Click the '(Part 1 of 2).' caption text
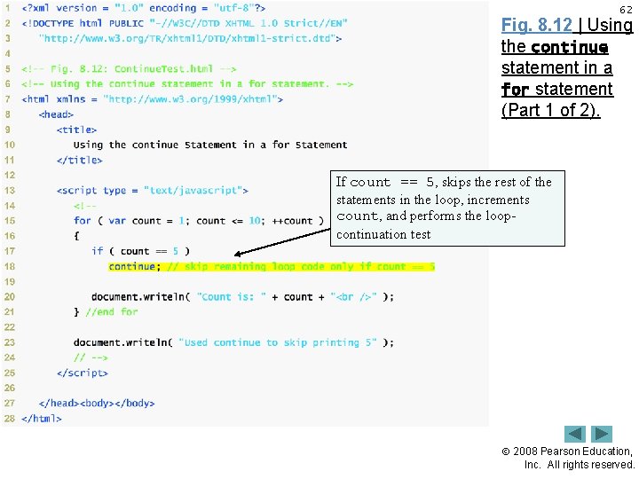Screen dimensions: 639x479 (550, 110)
